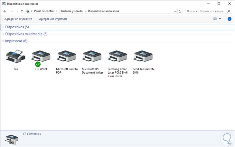Click the Dispositivos multimedia (6) heading text
235x147 pixels.
(26, 34)
